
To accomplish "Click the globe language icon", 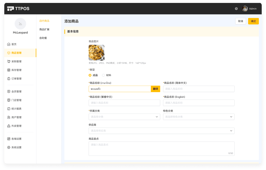I will pos(236,9).
